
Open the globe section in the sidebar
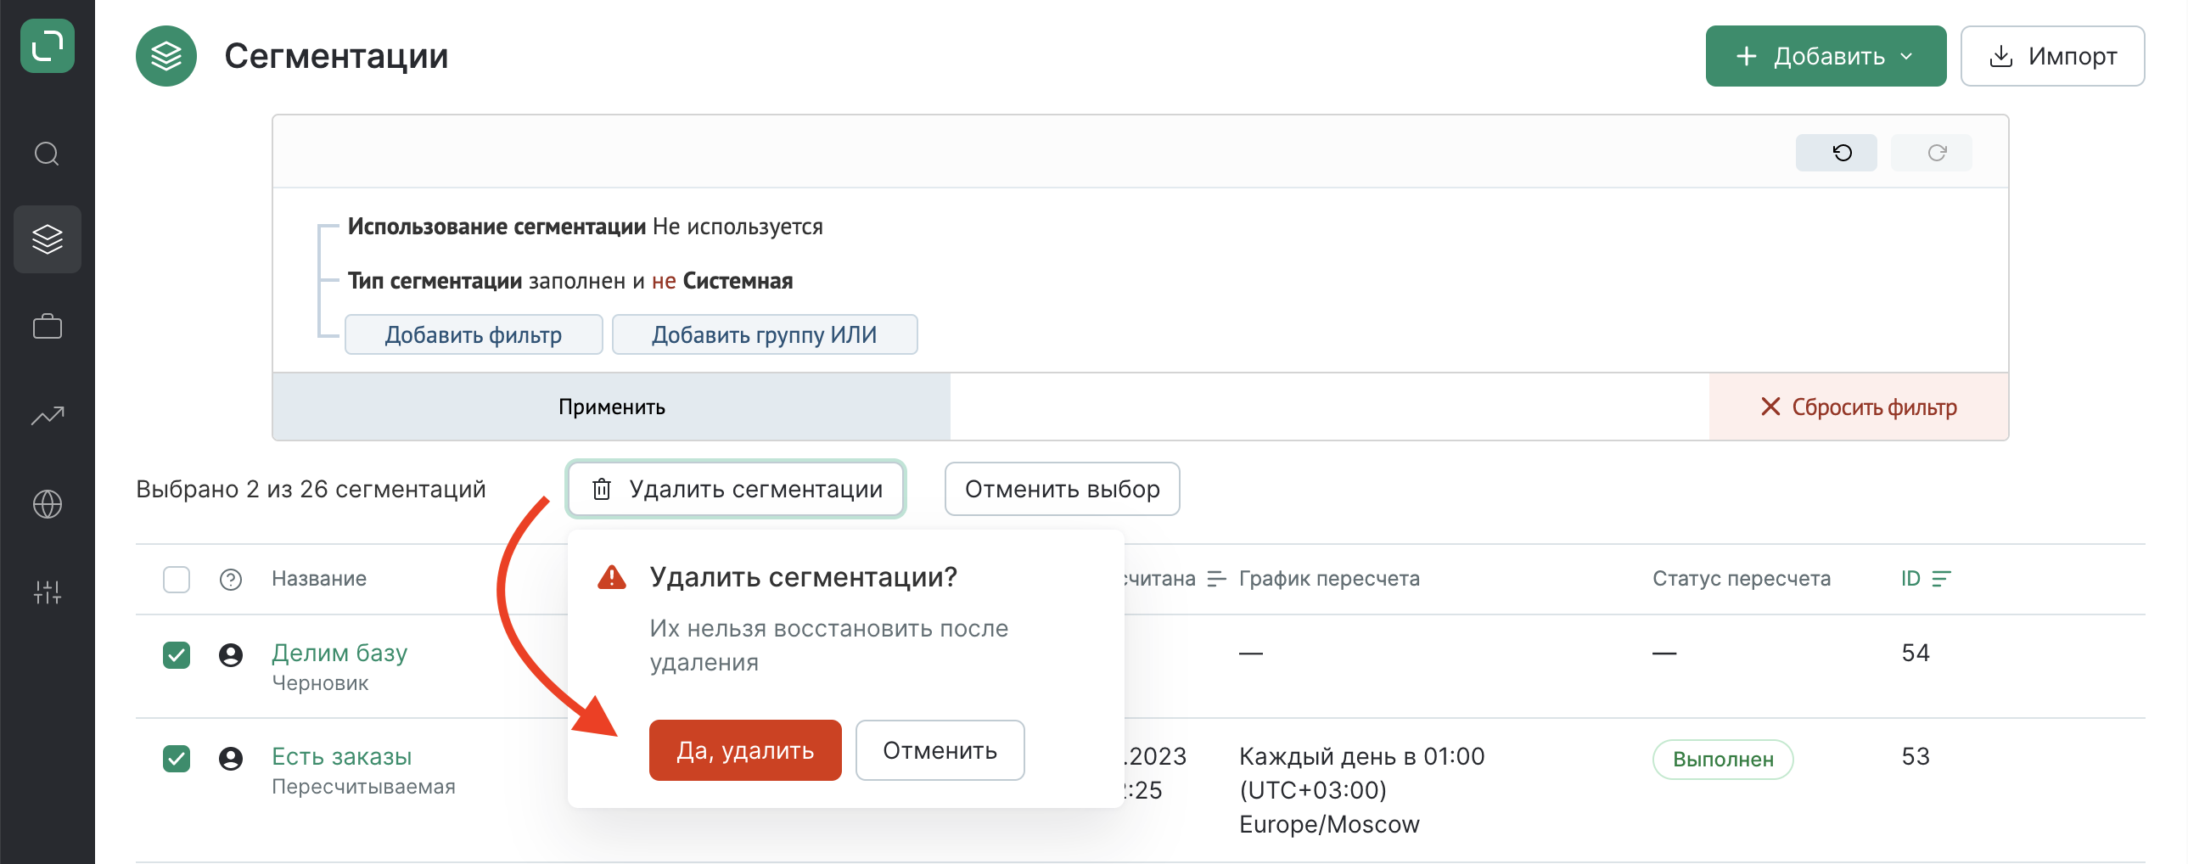point(48,504)
